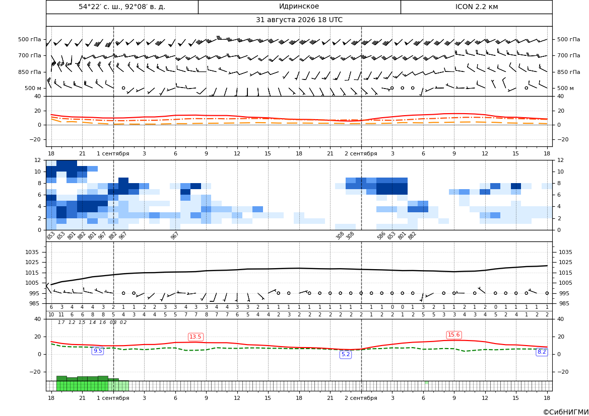
Task: Click the 2 сентября label on bottom axis
Action: point(361,398)
